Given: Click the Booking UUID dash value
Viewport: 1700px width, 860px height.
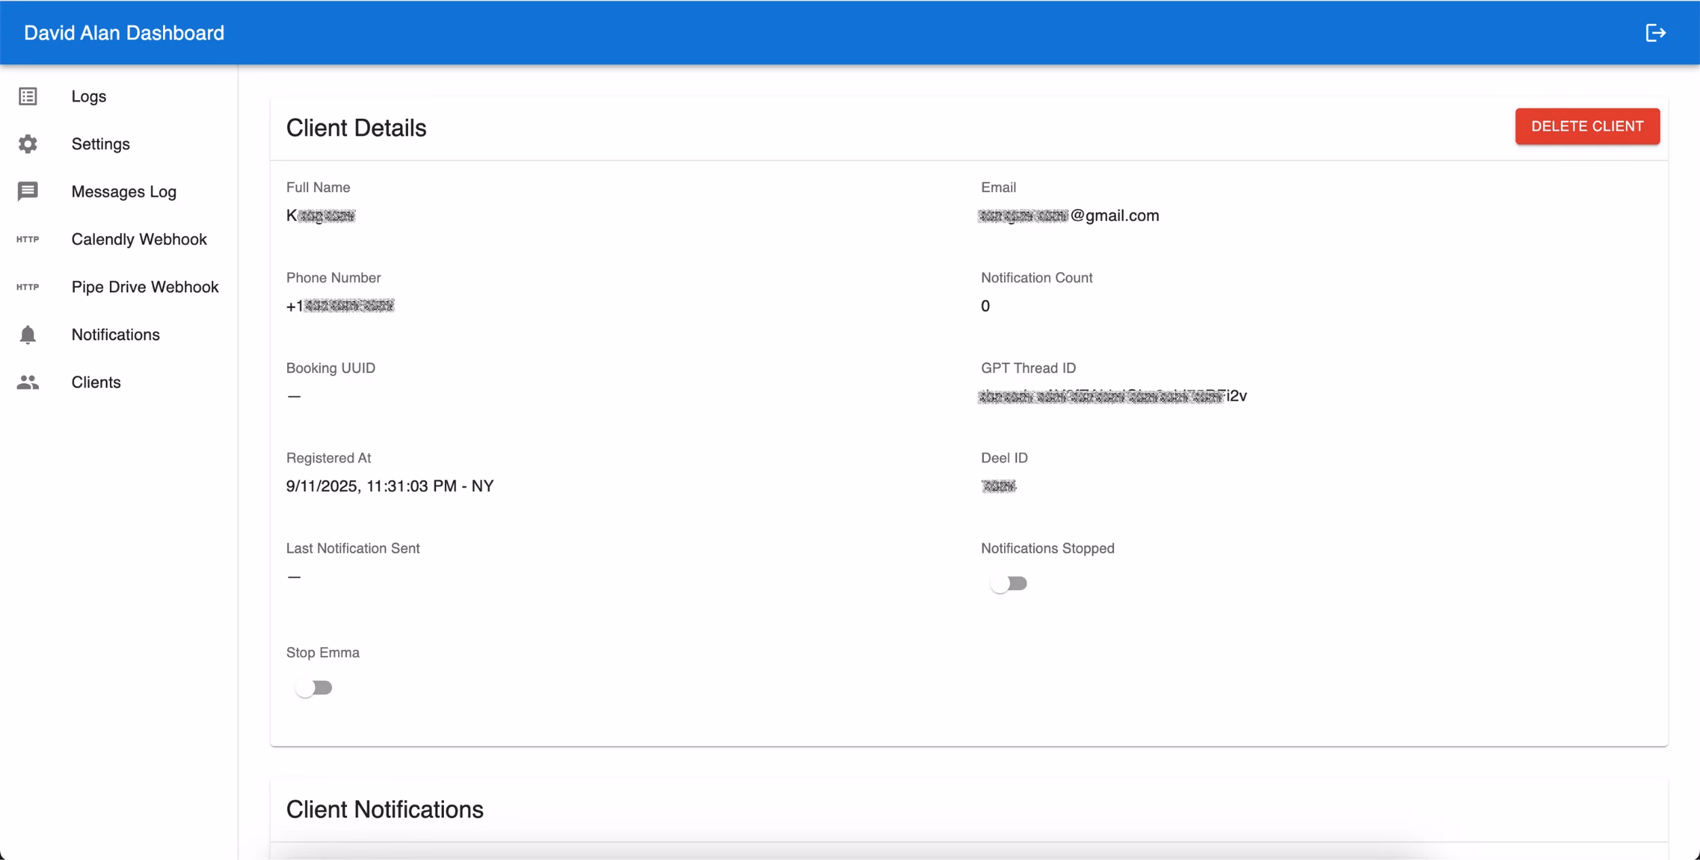Looking at the screenshot, I should [293, 396].
